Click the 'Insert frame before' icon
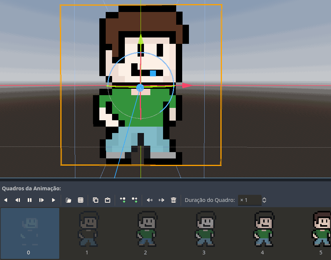Screen dimensions: 331x260 pyautogui.click(x=123, y=200)
